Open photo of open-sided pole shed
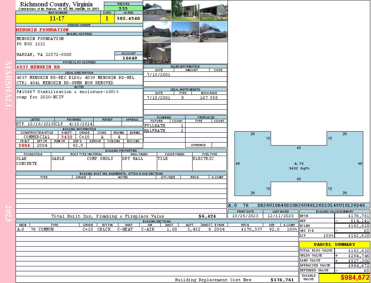Viewport: 371px width, 283px height. click(x=213, y=11)
